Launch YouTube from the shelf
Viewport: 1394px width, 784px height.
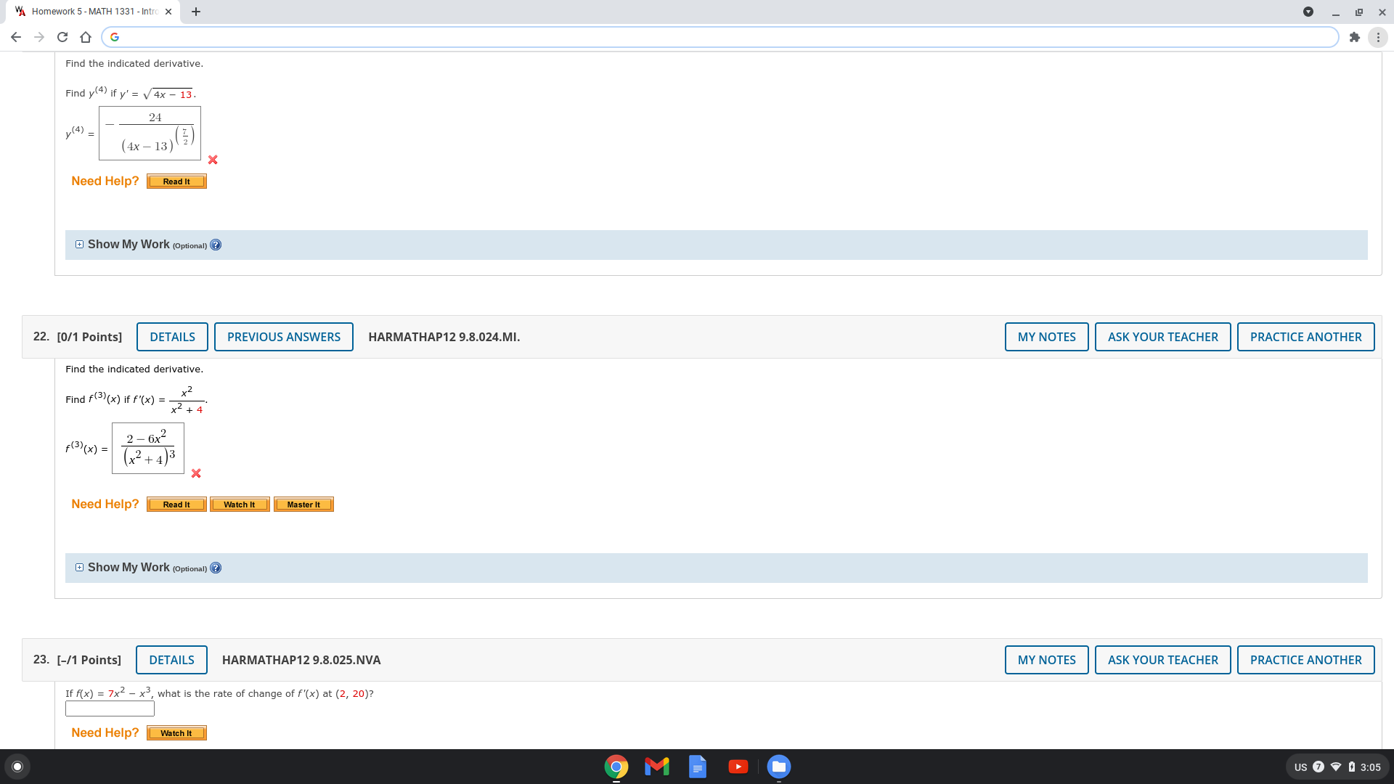[x=738, y=766]
